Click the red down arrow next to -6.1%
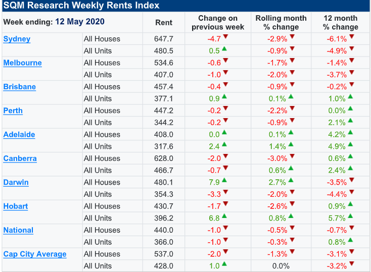Viewport: 371px width, 272px height. tap(351, 37)
